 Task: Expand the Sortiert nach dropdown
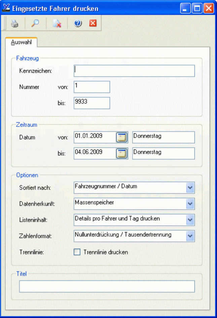pos(190,188)
